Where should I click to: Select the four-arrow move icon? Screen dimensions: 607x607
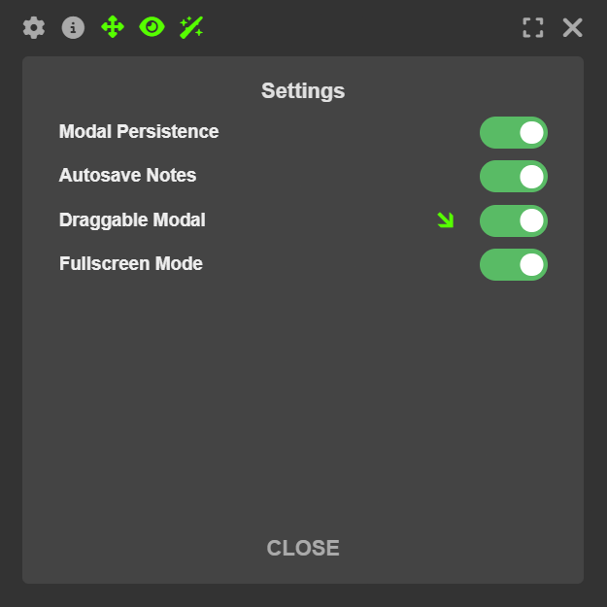(113, 27)
